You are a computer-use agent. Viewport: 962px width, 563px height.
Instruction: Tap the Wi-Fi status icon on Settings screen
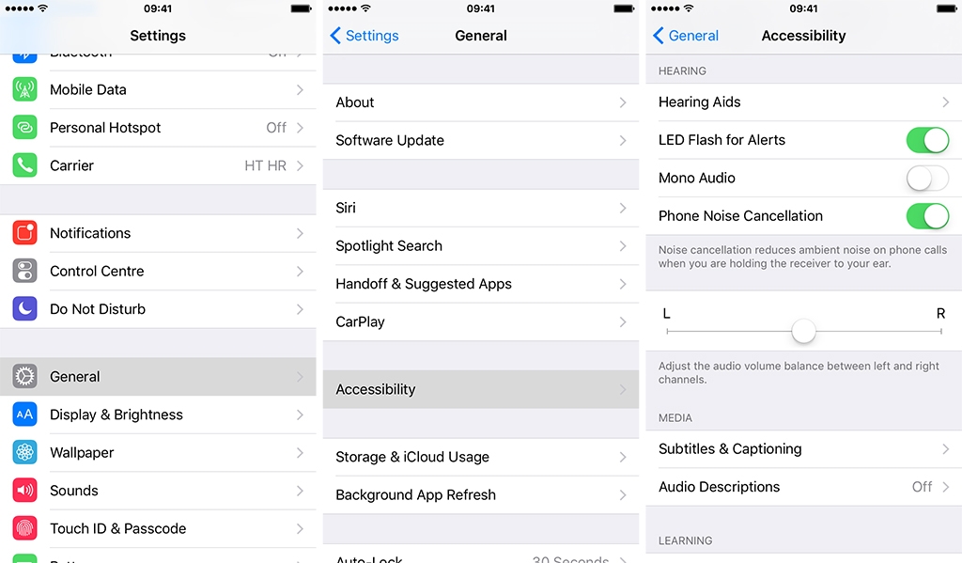coord(42,8)
